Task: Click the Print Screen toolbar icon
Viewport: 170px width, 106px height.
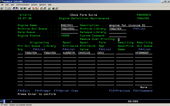Action: pyautogui.click(x=2, y=8)
